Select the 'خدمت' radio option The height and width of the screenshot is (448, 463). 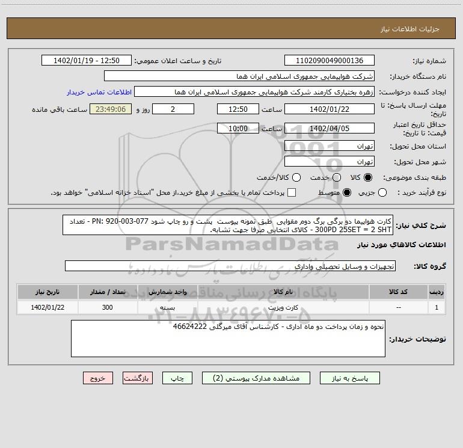[x=337, y=178]
